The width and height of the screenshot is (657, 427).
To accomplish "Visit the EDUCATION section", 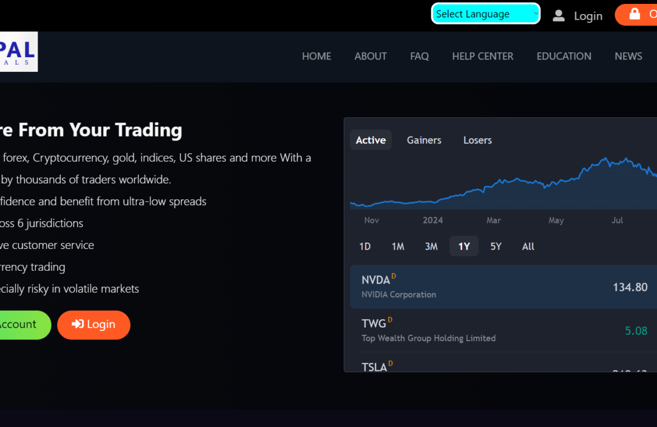I will 563,56.
